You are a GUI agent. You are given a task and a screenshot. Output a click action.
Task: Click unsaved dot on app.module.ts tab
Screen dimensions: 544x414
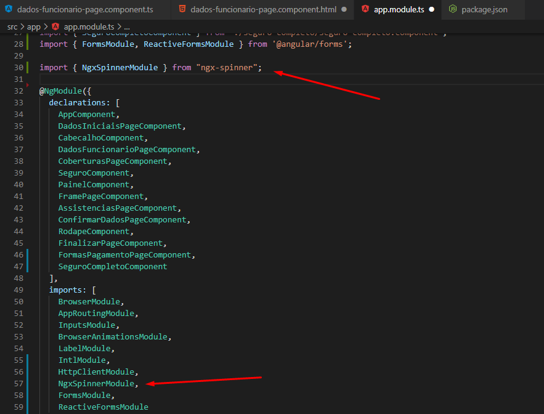(432, 9)
